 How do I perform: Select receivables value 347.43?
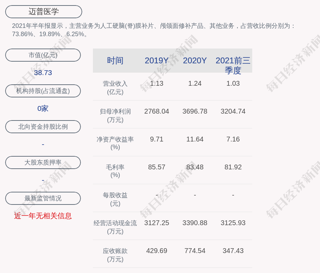click(x=233, y=251)
